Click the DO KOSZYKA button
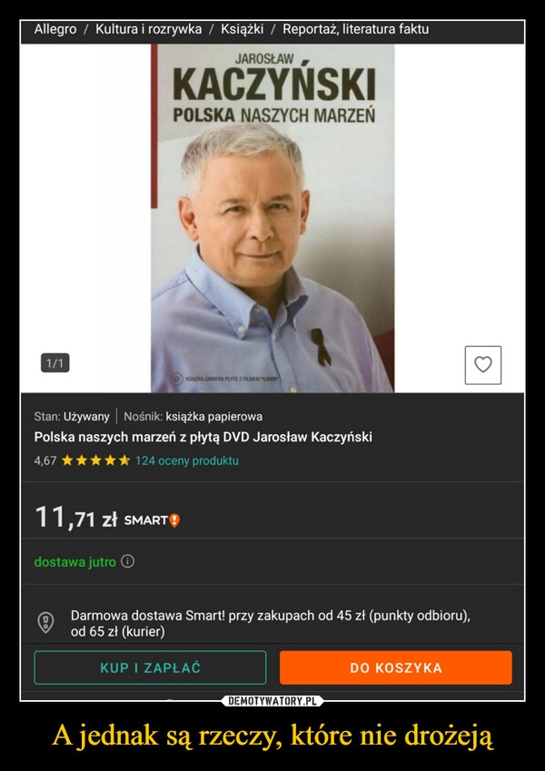This screenshot has height=771, width=545. click(x=396, y=667)
